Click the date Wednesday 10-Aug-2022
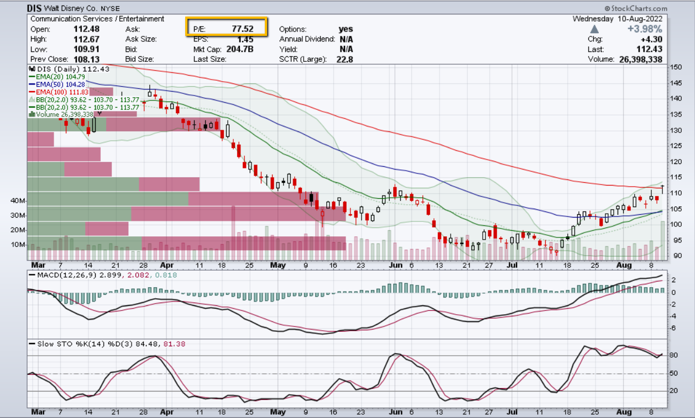The image size is (695, 418). coord(618,19)
